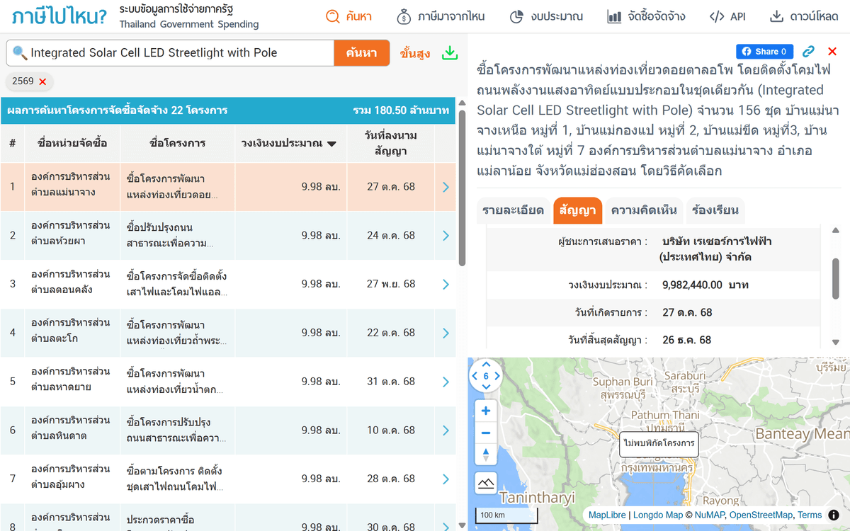Download search results with the green download icon
850x531 pixels.
click(x=450, y=53)
